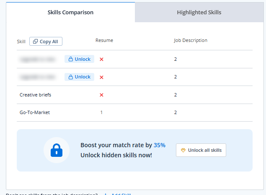The width and height of the screenshot is (266, 195).
Task: Click the Job Description column header
Action: click(191, 40)
